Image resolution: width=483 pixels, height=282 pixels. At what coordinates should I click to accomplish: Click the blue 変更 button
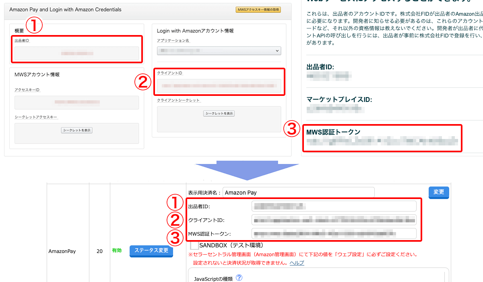(x=438, y=192)
